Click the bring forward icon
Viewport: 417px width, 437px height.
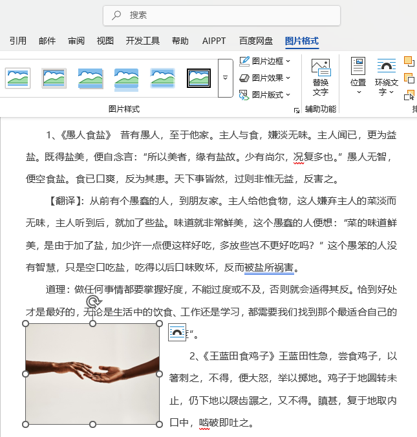tap(409, 62)
